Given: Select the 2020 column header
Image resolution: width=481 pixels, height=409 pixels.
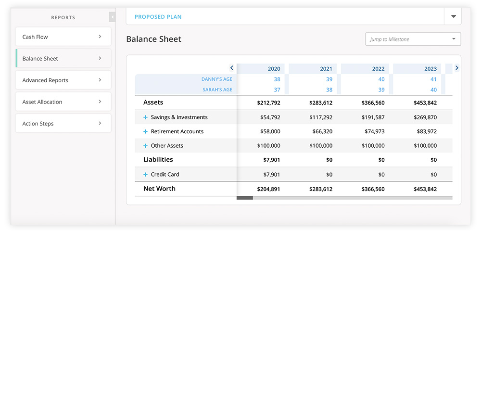Looking at the screenshot, I should pos(260,69).
